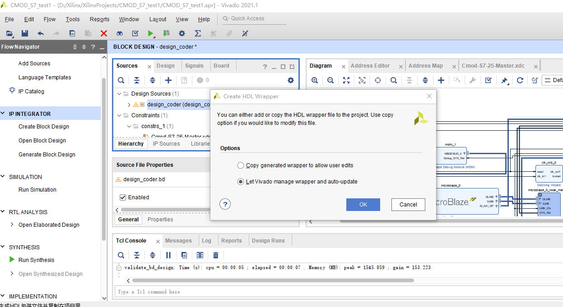The width and height of the screenshot is (563, 307).
Task: Click Create Block Design
Action: 44,126
